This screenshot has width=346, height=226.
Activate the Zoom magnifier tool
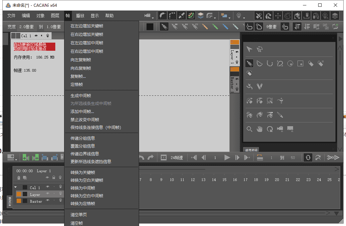pos(249,129)
